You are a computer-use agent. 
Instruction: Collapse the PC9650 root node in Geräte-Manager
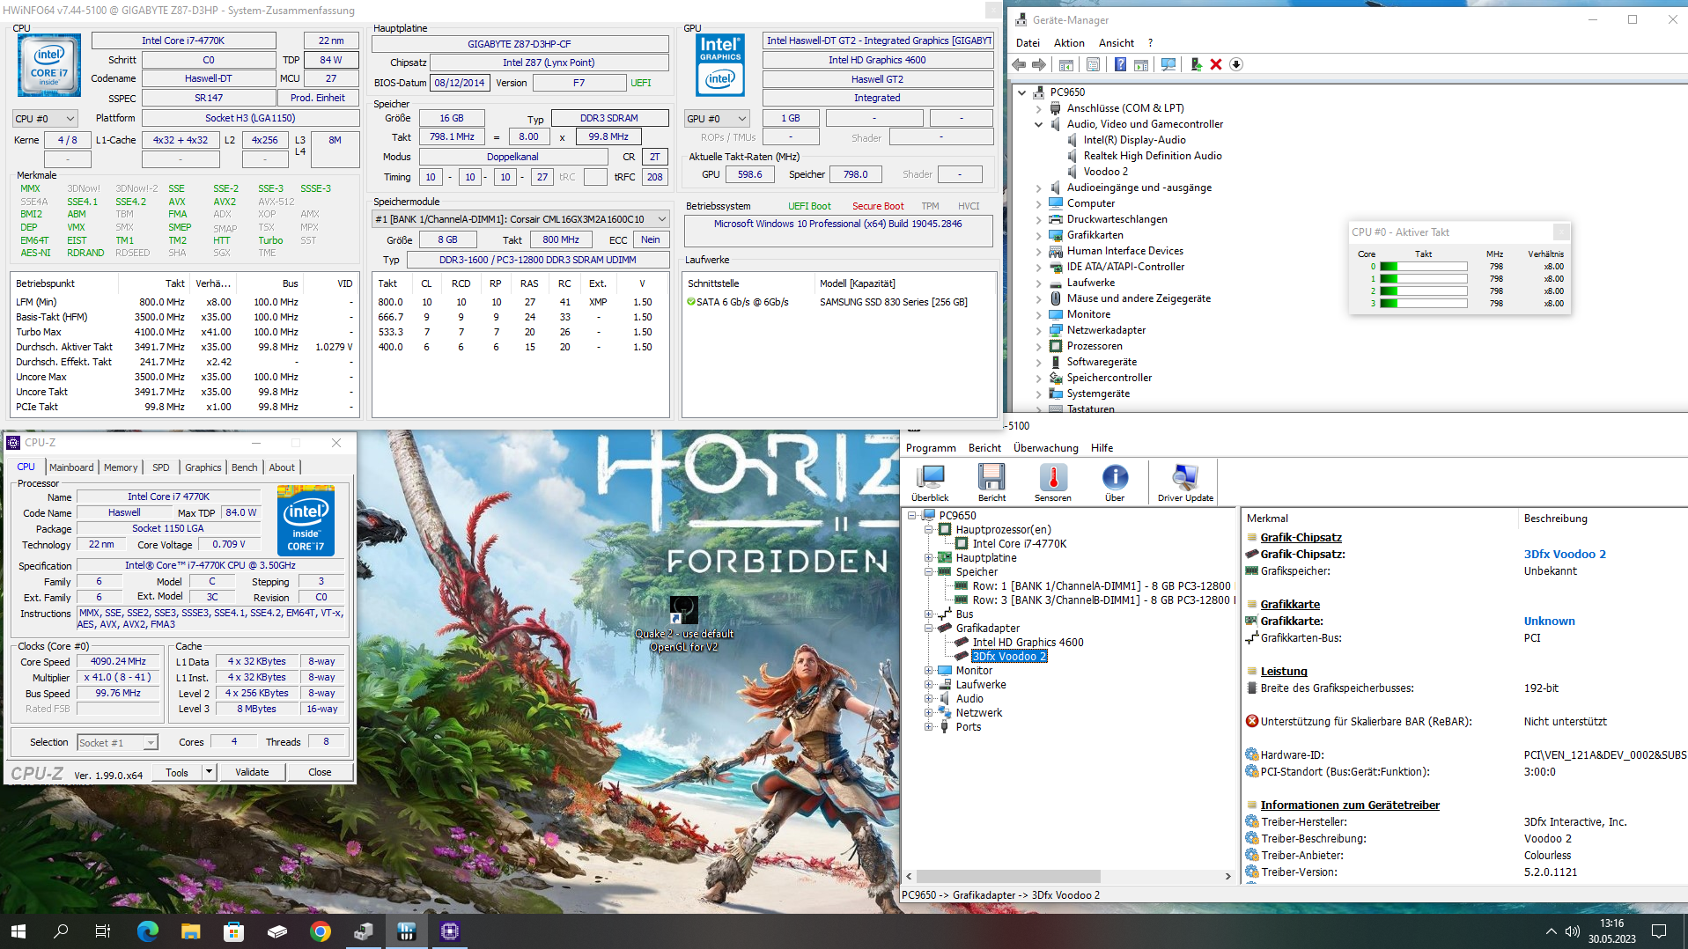(x=1021, y=92)
